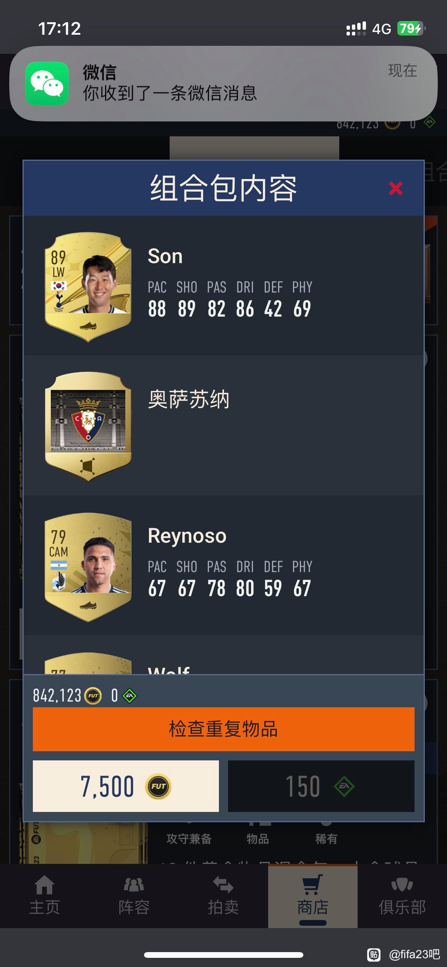This screenshot has height=967, width=447.
Task: Switch to the Transfer market tab (拍卖)
Action: 223,895
